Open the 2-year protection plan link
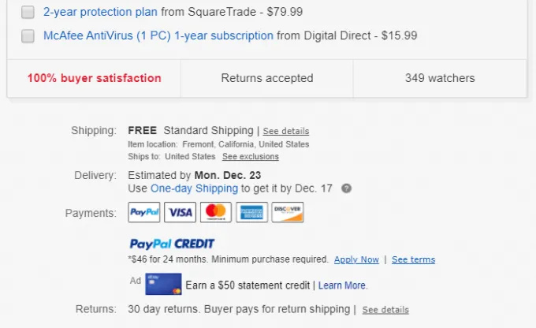Screen dimensions: 536x328 click(x=101, y=13)
